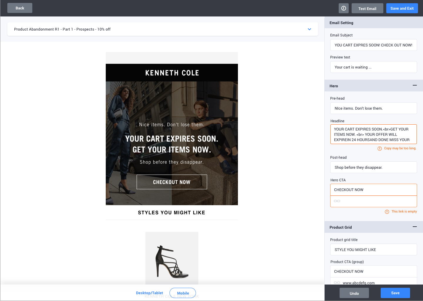Click the Undo button
423x301 pixels.
tap(354, 293)
